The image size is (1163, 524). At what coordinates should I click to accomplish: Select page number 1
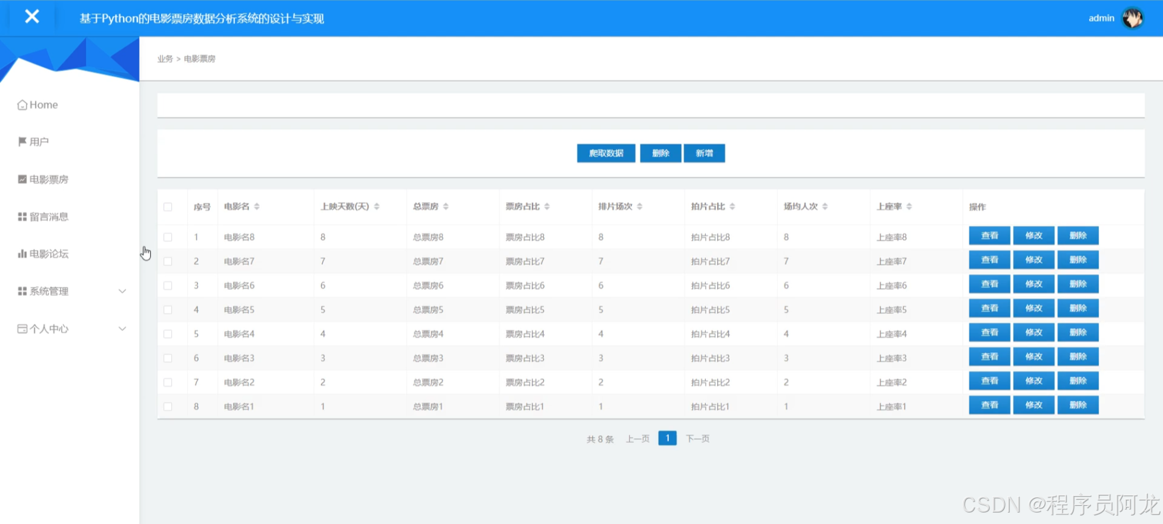coord(668,438)
